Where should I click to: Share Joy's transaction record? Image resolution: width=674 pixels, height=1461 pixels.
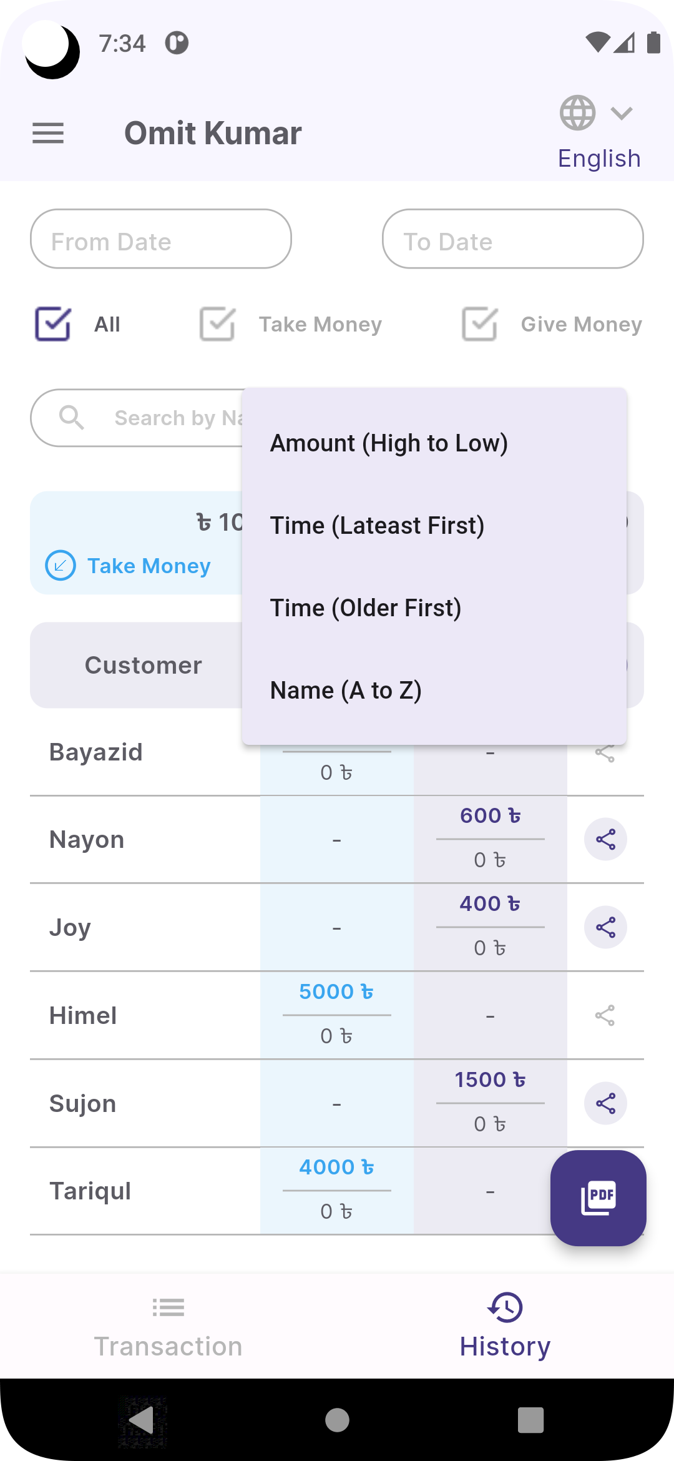click(605, 927)
